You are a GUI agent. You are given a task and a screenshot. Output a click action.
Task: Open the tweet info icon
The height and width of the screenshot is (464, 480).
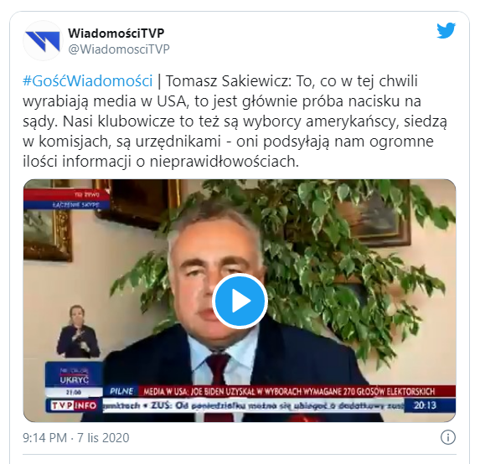[448, 437]
